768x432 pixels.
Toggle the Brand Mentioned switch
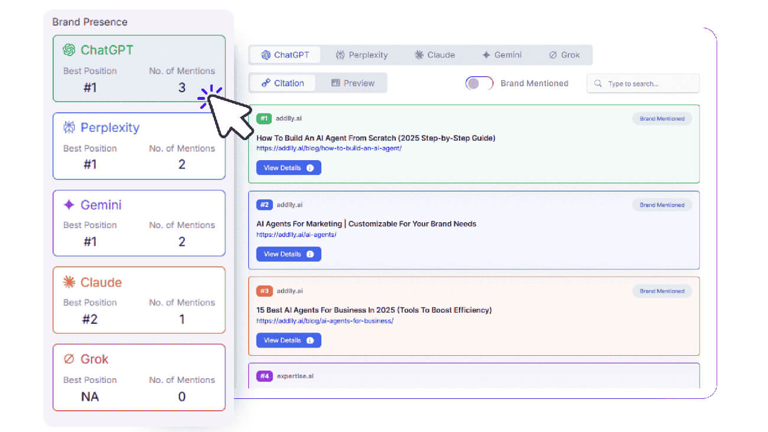click(479, 83)
